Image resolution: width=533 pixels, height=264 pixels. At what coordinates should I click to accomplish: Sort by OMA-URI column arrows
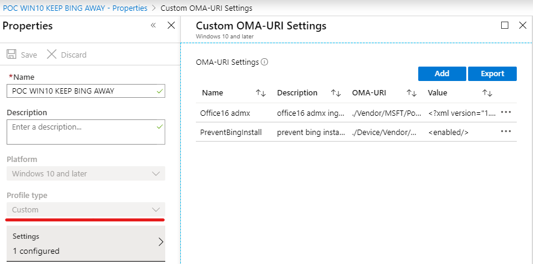coord(412,93)
